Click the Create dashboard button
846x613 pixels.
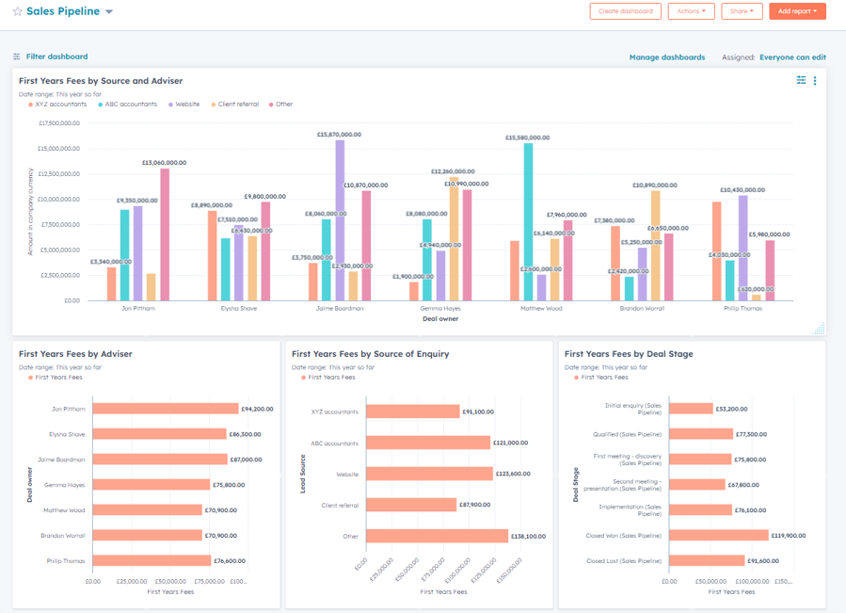pyautogui.click(x=626, y=11)
